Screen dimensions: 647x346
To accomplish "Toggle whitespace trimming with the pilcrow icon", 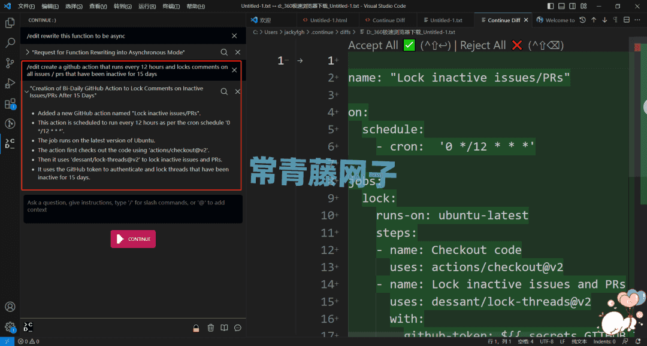I will pos(615,20).
